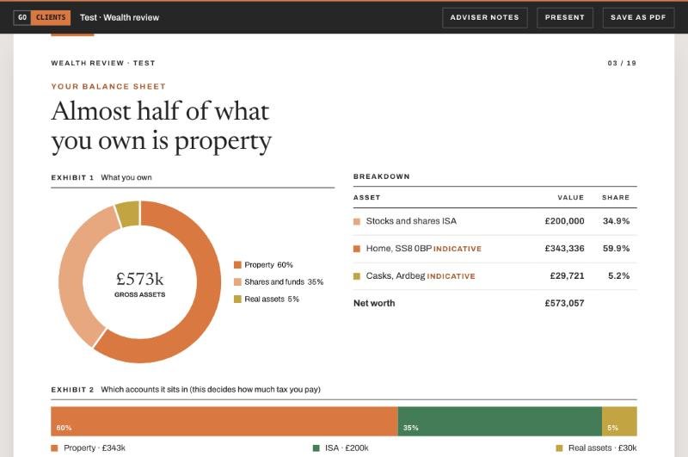Image resolution: width=688 pixels, height=457 pixels.
Task: Click the VALUE column header
Action: tap(571, 198)
